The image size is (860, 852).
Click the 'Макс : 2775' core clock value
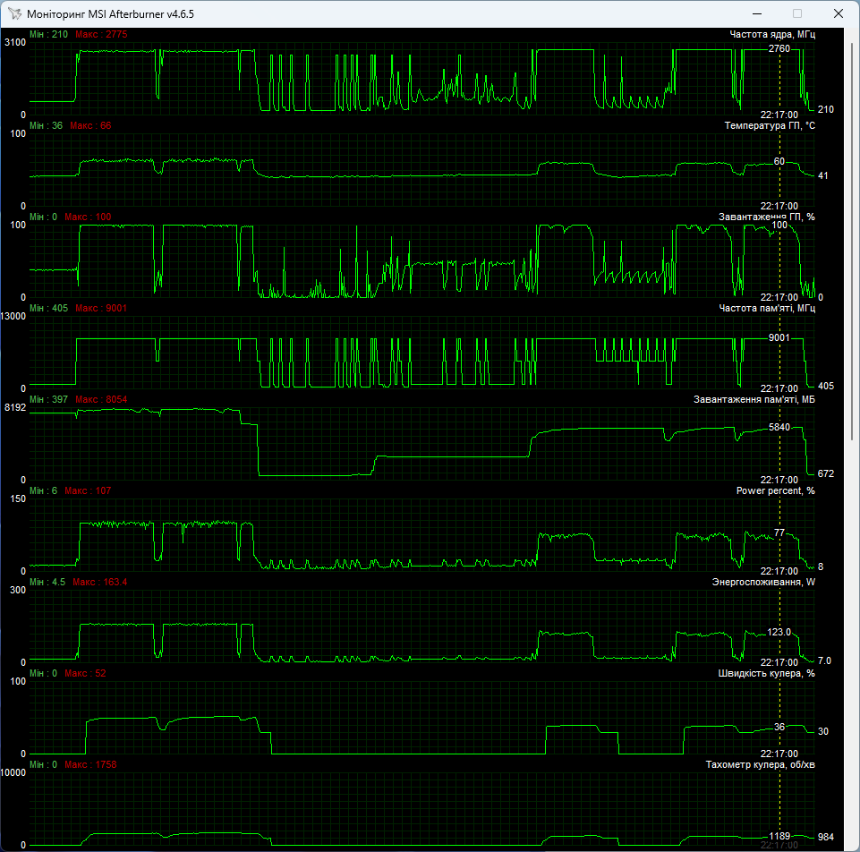101,34
